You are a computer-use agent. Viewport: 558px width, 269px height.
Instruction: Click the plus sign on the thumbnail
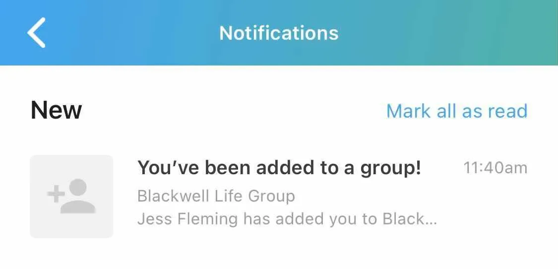point(56,194)
